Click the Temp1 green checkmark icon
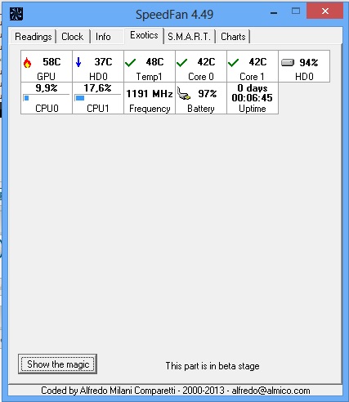 point(130,63)
